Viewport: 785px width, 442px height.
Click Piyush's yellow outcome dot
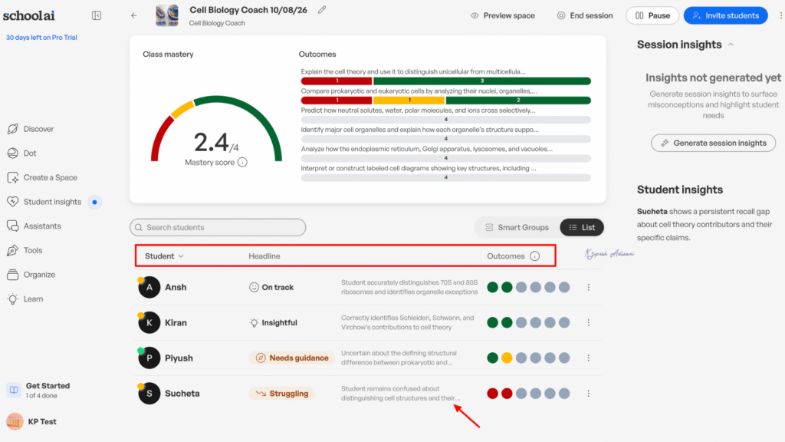[507, 358]
